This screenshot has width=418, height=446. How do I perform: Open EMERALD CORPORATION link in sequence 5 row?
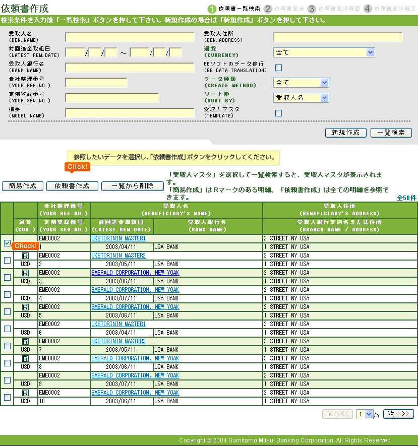[x=135, y=307]
